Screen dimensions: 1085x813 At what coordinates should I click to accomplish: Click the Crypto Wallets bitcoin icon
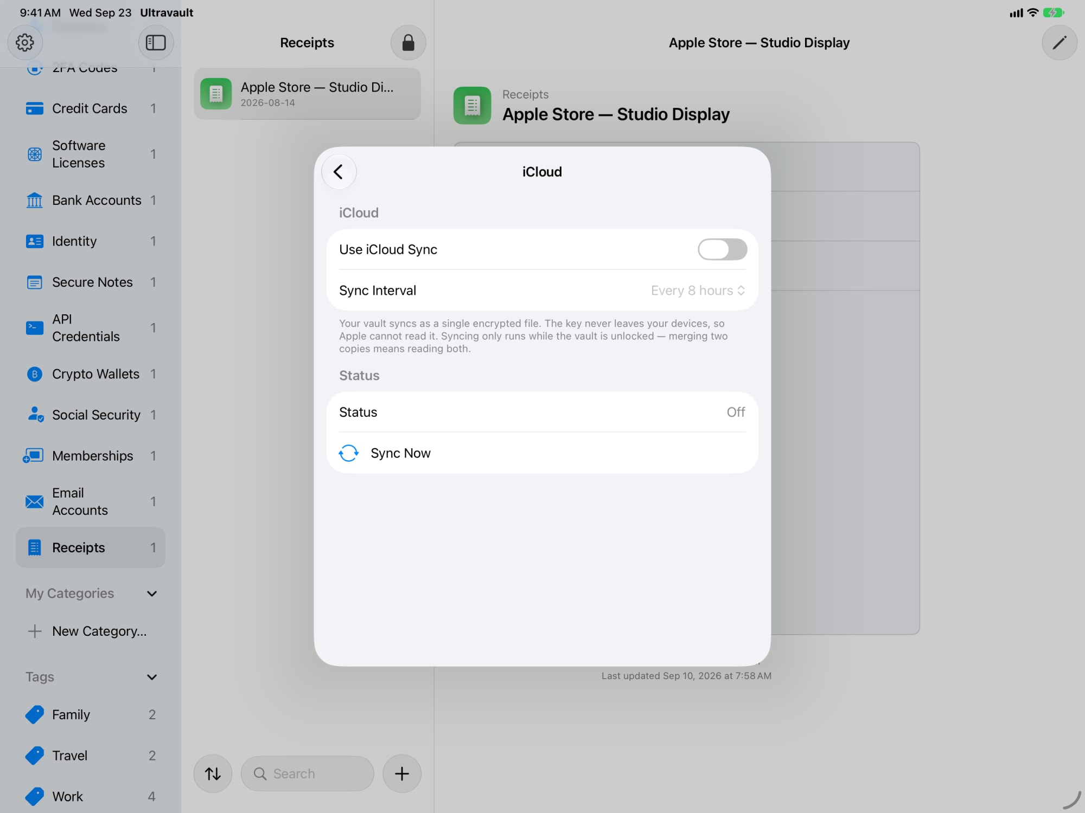pos(35,374)
